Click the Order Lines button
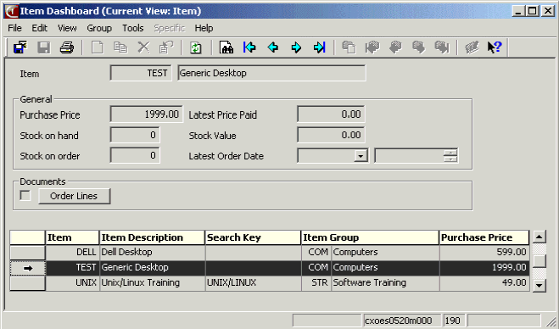Viewport: 559px width, 329px height. (x=74, y=196)
